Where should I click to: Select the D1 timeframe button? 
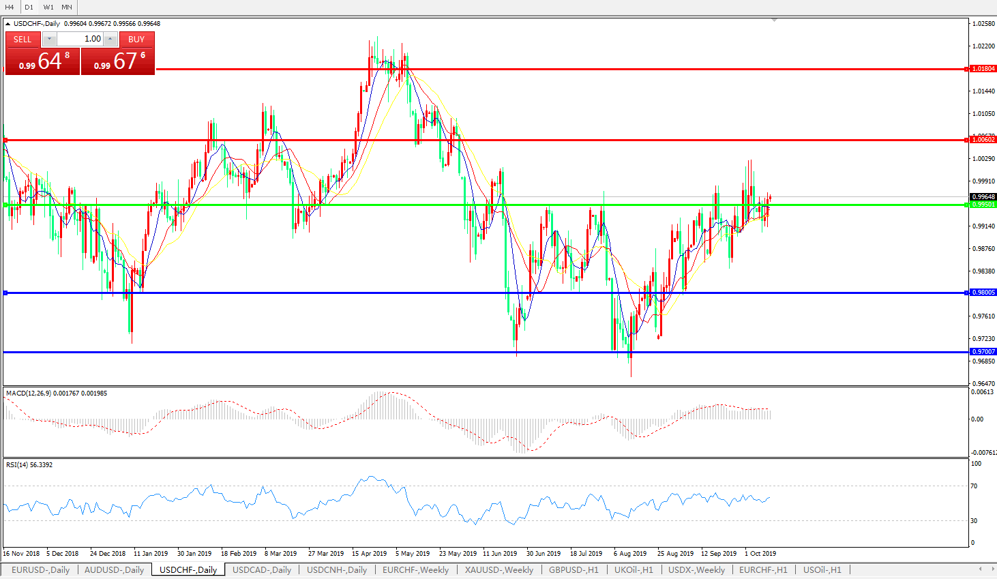coord(29,7)
